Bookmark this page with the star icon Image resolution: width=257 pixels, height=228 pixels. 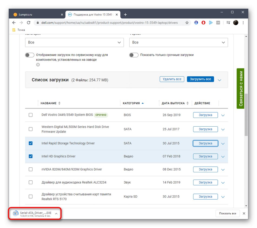(x=187, y=23)
